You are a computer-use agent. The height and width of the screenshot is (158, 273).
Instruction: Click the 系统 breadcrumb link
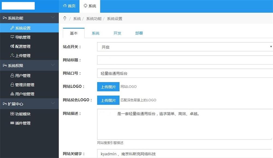pos(77,19)
